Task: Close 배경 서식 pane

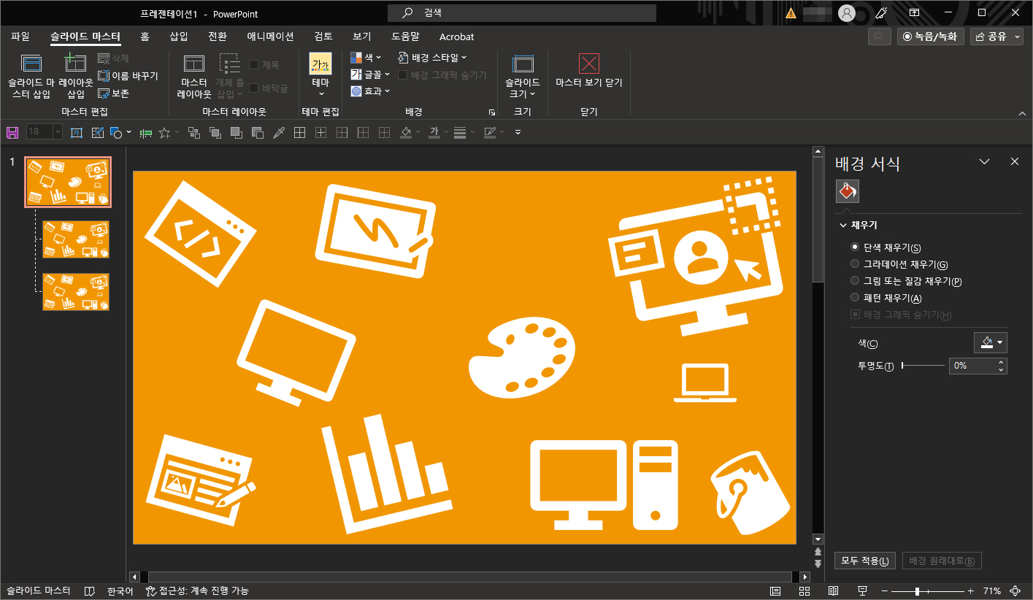Action: (x=1014, y=162)
